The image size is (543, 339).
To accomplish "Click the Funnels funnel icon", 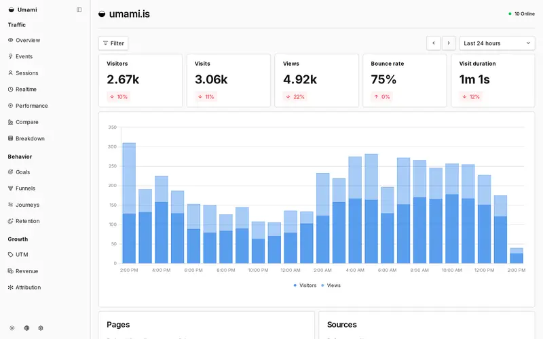I will click(10, 188).
